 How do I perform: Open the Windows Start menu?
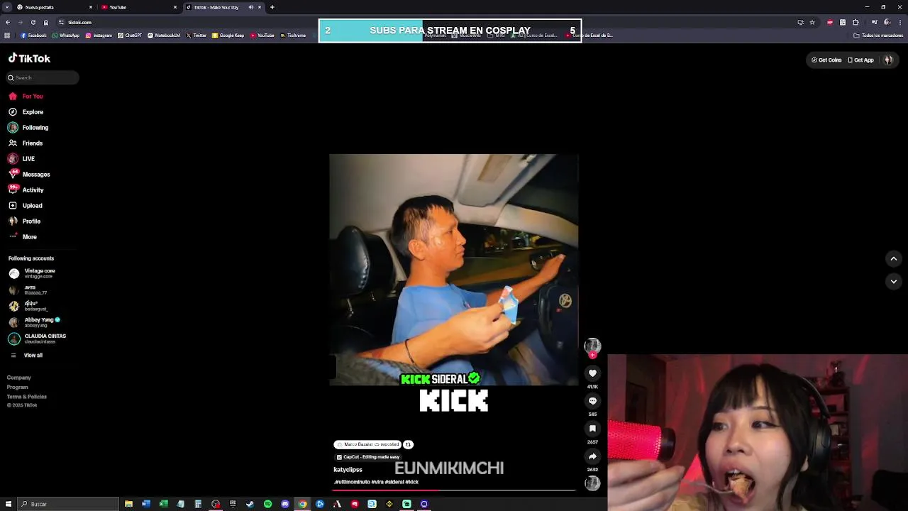9,504
